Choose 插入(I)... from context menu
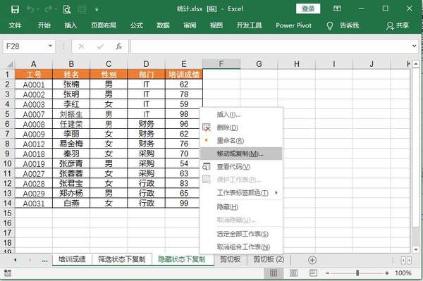This screenshot has width=423, height=281. [241, 115]
